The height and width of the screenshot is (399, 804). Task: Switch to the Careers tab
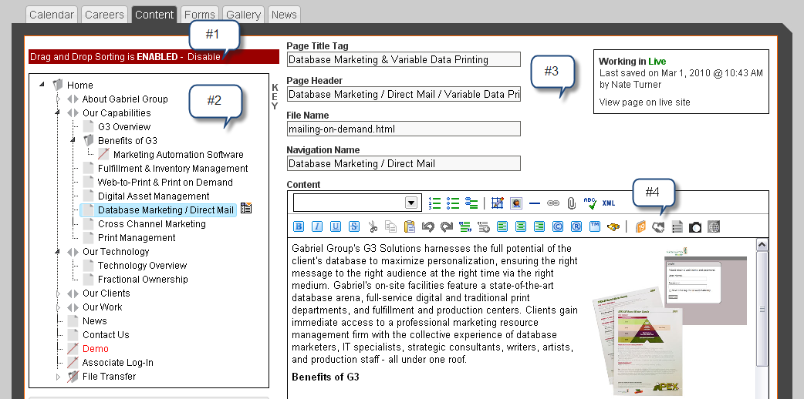(105, 15)
